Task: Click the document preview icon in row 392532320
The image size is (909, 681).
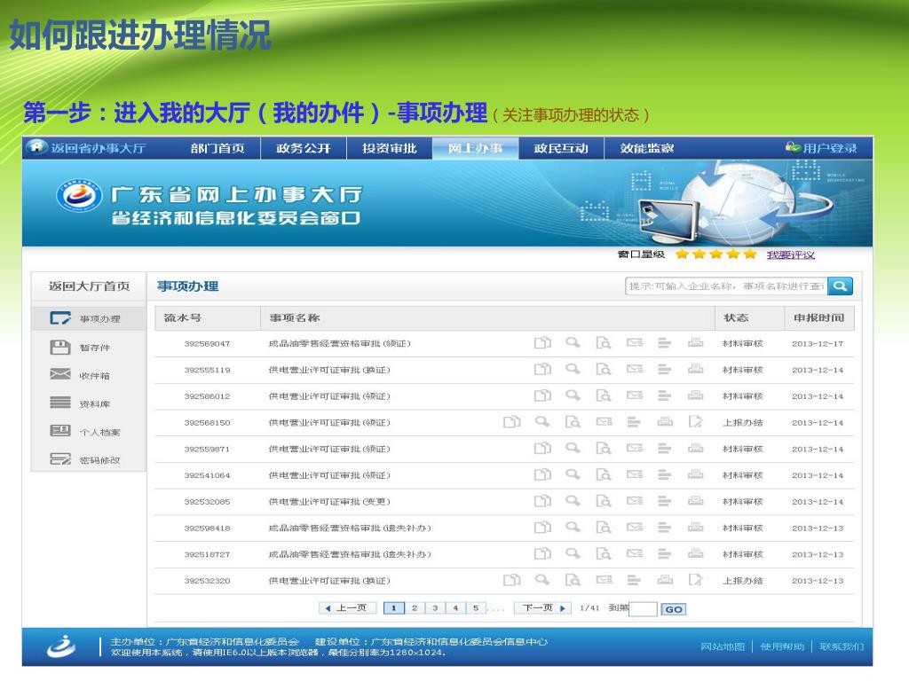Action: [x=573, y=580]
